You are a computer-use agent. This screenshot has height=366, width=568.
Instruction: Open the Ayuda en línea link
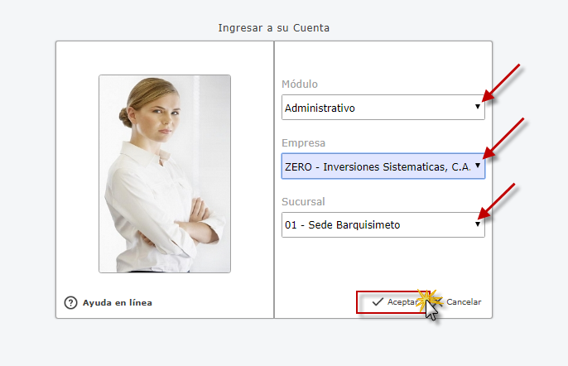117,302
